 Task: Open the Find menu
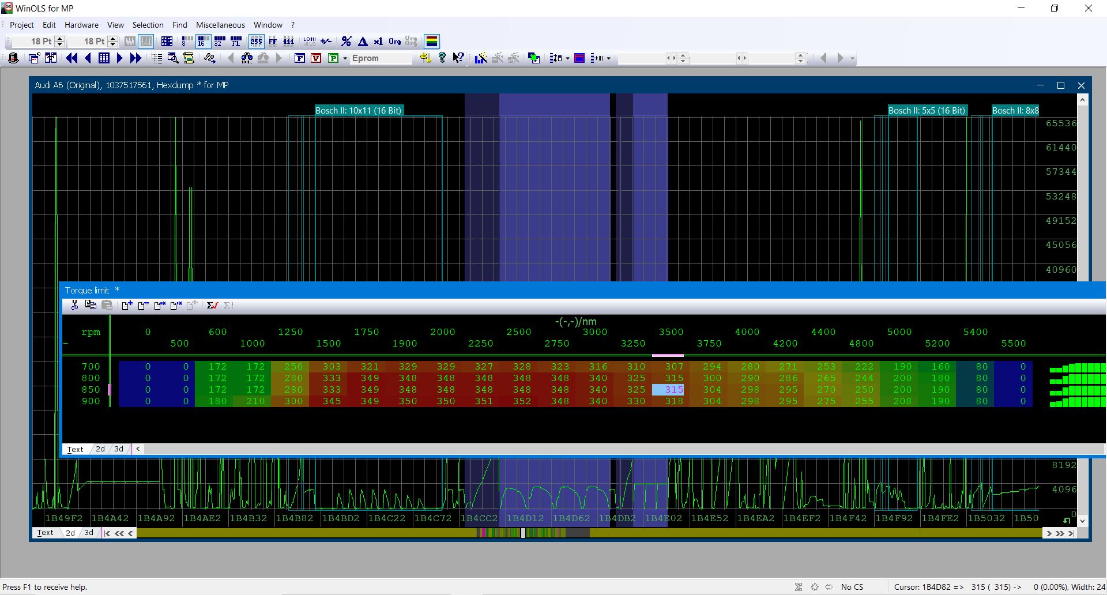point(179,25)
